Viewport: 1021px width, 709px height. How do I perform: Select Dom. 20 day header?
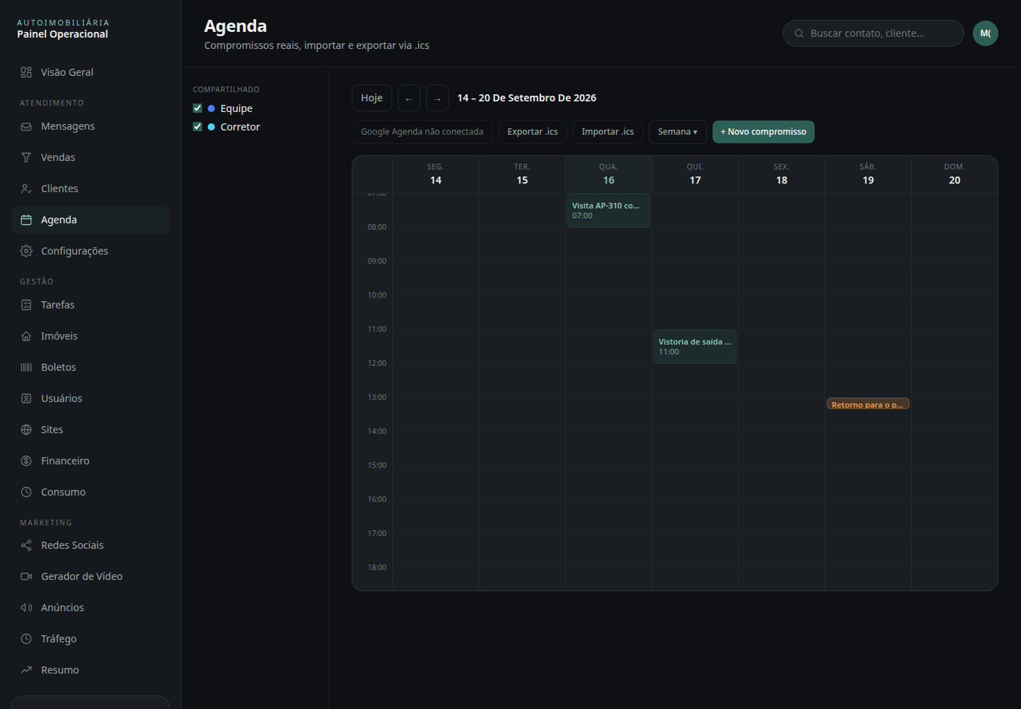point(954,174)
